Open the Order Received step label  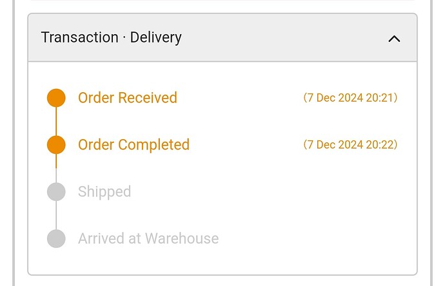[x=127, y=98]
